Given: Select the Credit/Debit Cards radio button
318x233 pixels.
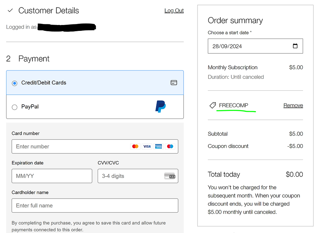Looking at the screenshot, I should pos(15,83).
